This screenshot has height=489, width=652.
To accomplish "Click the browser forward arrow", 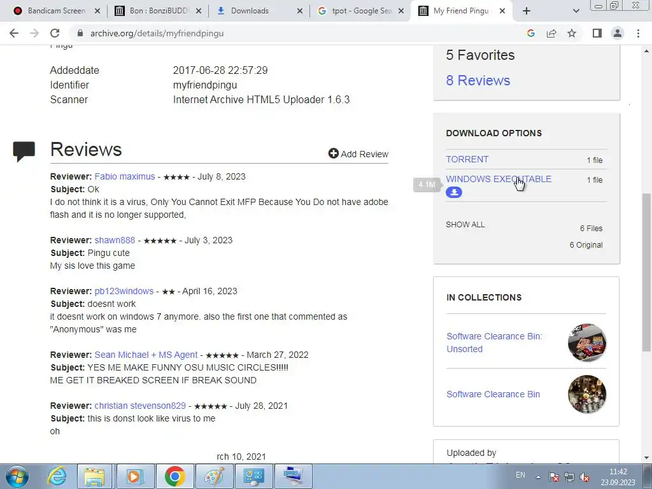I will click(x=34, y=33).
